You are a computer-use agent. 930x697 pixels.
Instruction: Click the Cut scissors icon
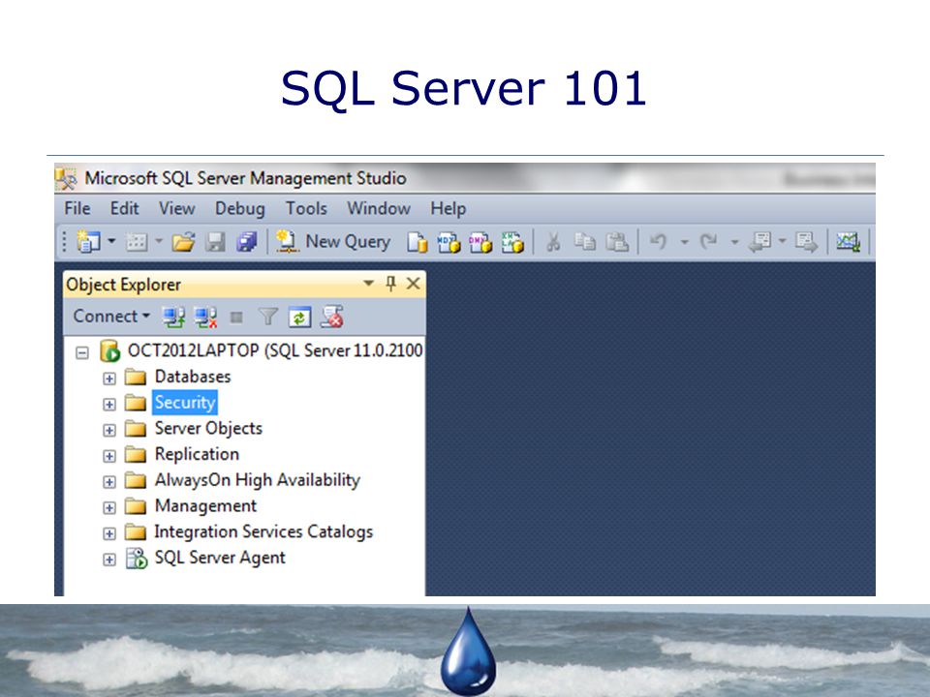coord(553,242)
